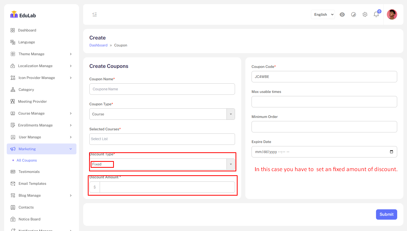Open notifications bell icon
The width and height of the screenshot is (407, 231).
pos(376,14)
